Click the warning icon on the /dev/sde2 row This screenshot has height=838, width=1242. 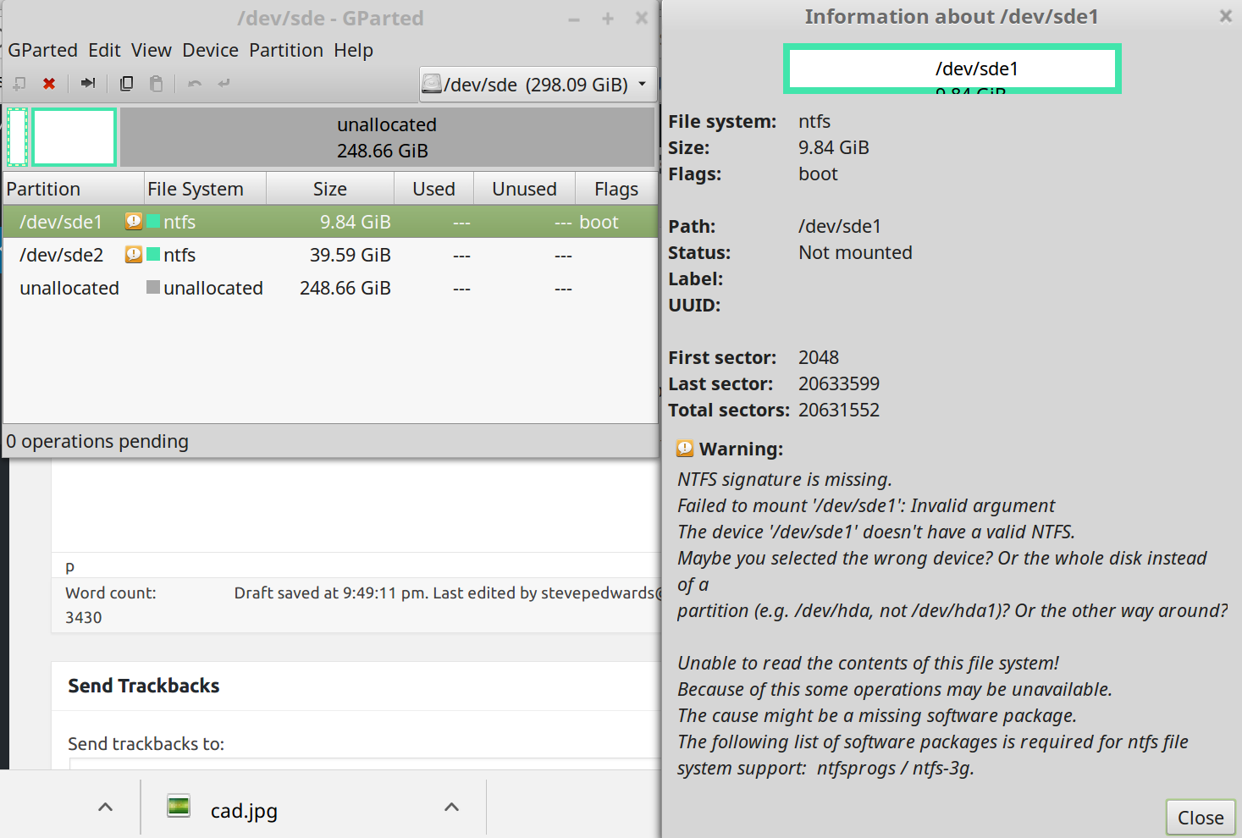coord(133,255)
